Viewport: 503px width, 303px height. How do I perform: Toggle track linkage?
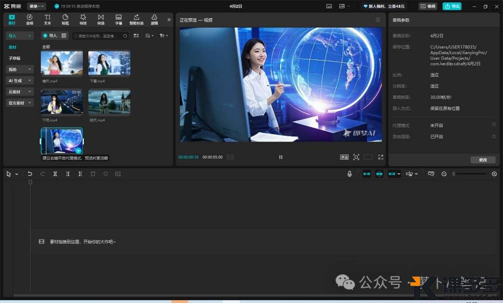(392, 174)
